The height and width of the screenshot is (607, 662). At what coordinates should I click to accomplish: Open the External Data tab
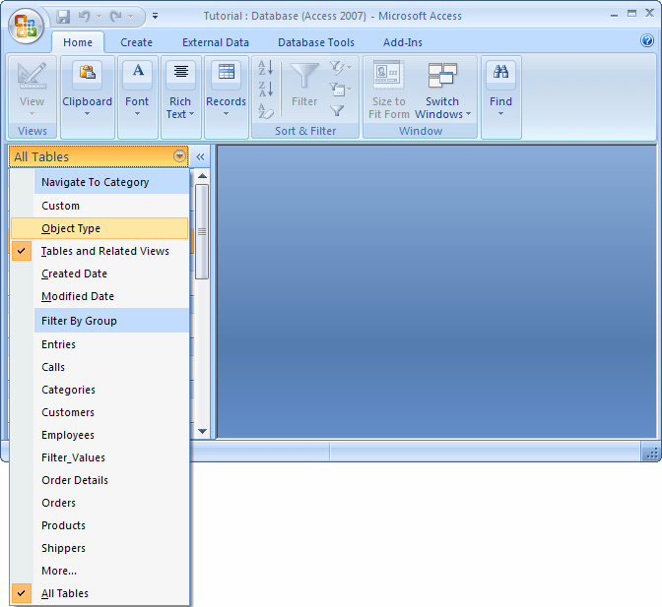point(216,42)
